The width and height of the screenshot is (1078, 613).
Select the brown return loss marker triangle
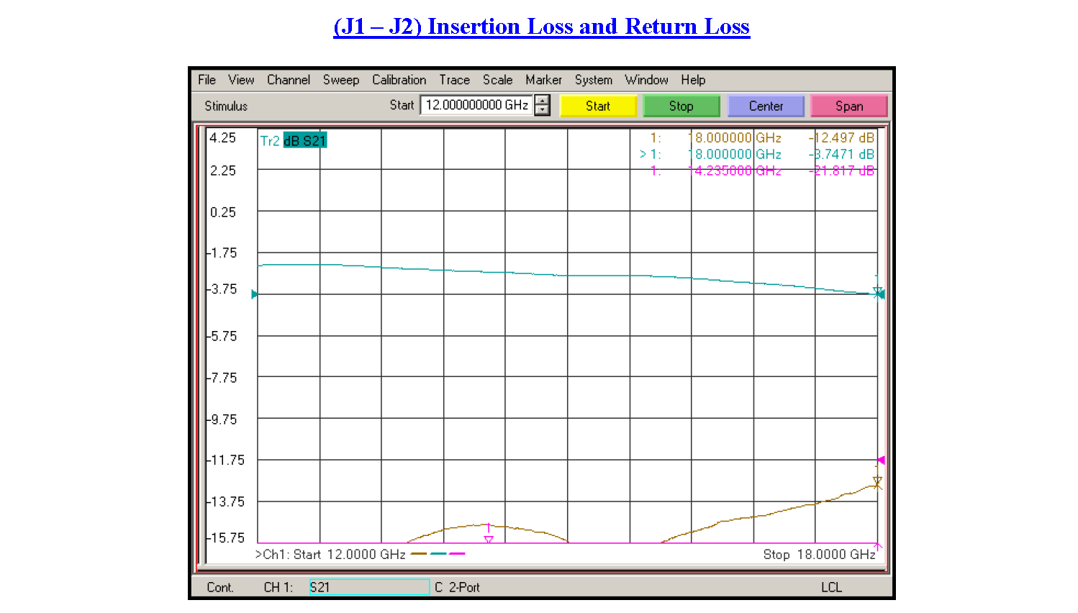(877, 481)
